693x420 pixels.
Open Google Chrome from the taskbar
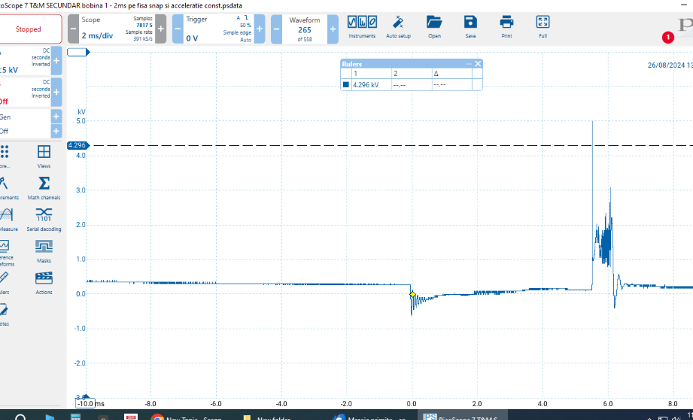157,417
